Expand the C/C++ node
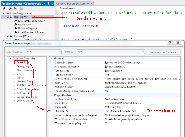 coord(14,74)
